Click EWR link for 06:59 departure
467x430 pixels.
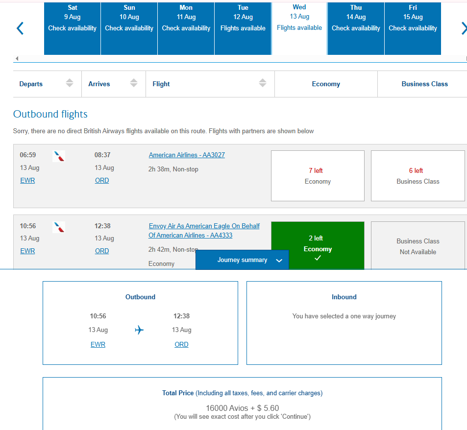[27, 180]
